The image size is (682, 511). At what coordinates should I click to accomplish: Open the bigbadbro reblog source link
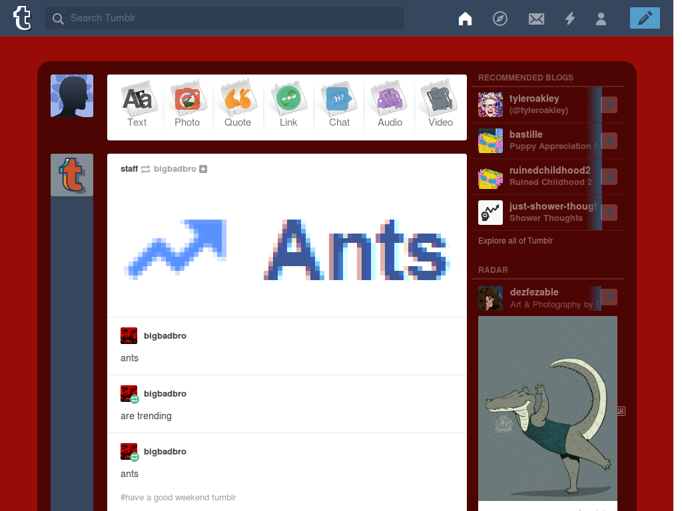point(175,168)
